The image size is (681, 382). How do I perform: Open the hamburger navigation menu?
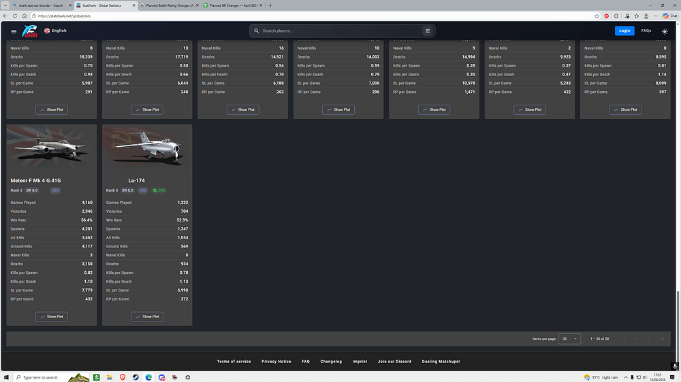[x=14, y=31]
